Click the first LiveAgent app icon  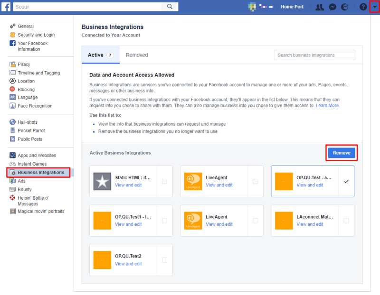point(193,181)
